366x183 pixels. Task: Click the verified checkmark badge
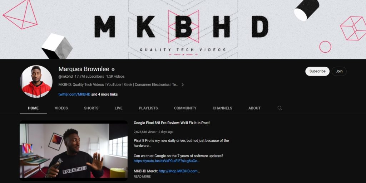tap(113, 69)
